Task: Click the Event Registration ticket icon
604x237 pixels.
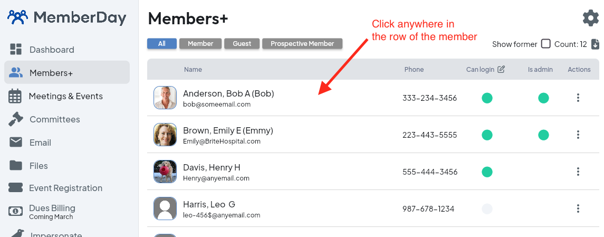Action: (16, 188)
